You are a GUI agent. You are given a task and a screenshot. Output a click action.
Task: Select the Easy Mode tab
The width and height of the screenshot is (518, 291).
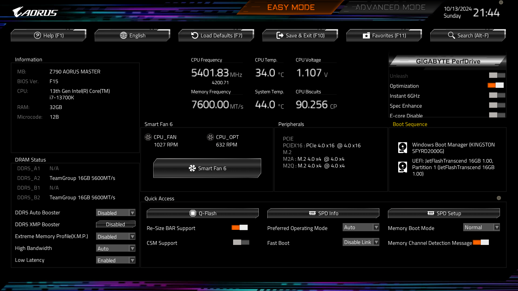[x=291, y=8]
